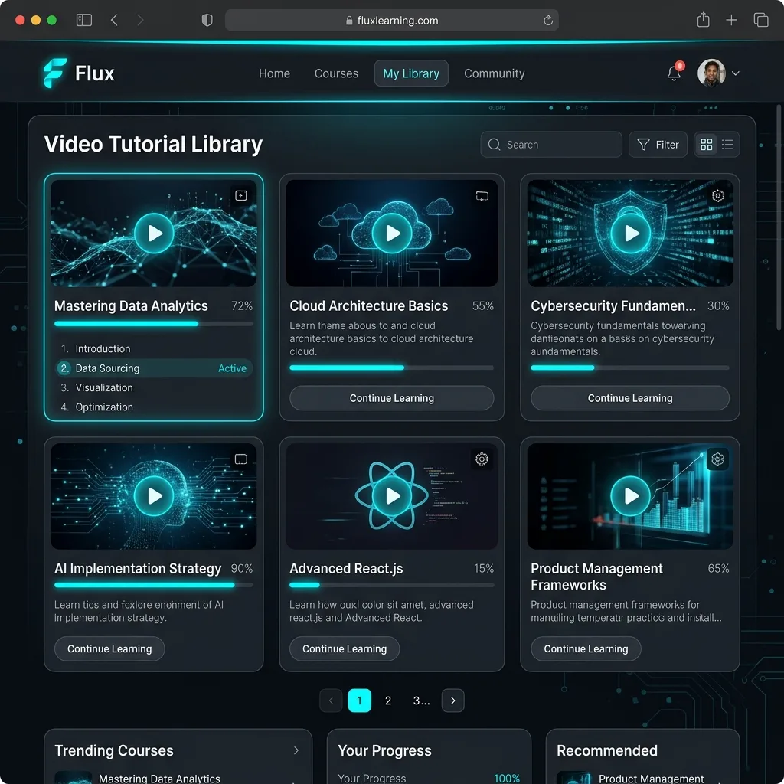Play the Cybersecurity Fundamentals video
Viewport: 784px width, 784px height.
pyautogui.click(x=631, y=233)
